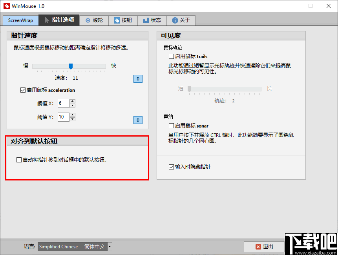Screen dimensions: 338x255
Task: Click the 退出 button's red exit icon
Action: pyautogui.click(x=258, y=246)
